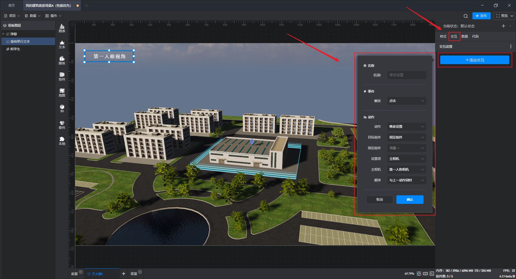
Task: Open the 套件 kit components icon
Action: point(62,125)
